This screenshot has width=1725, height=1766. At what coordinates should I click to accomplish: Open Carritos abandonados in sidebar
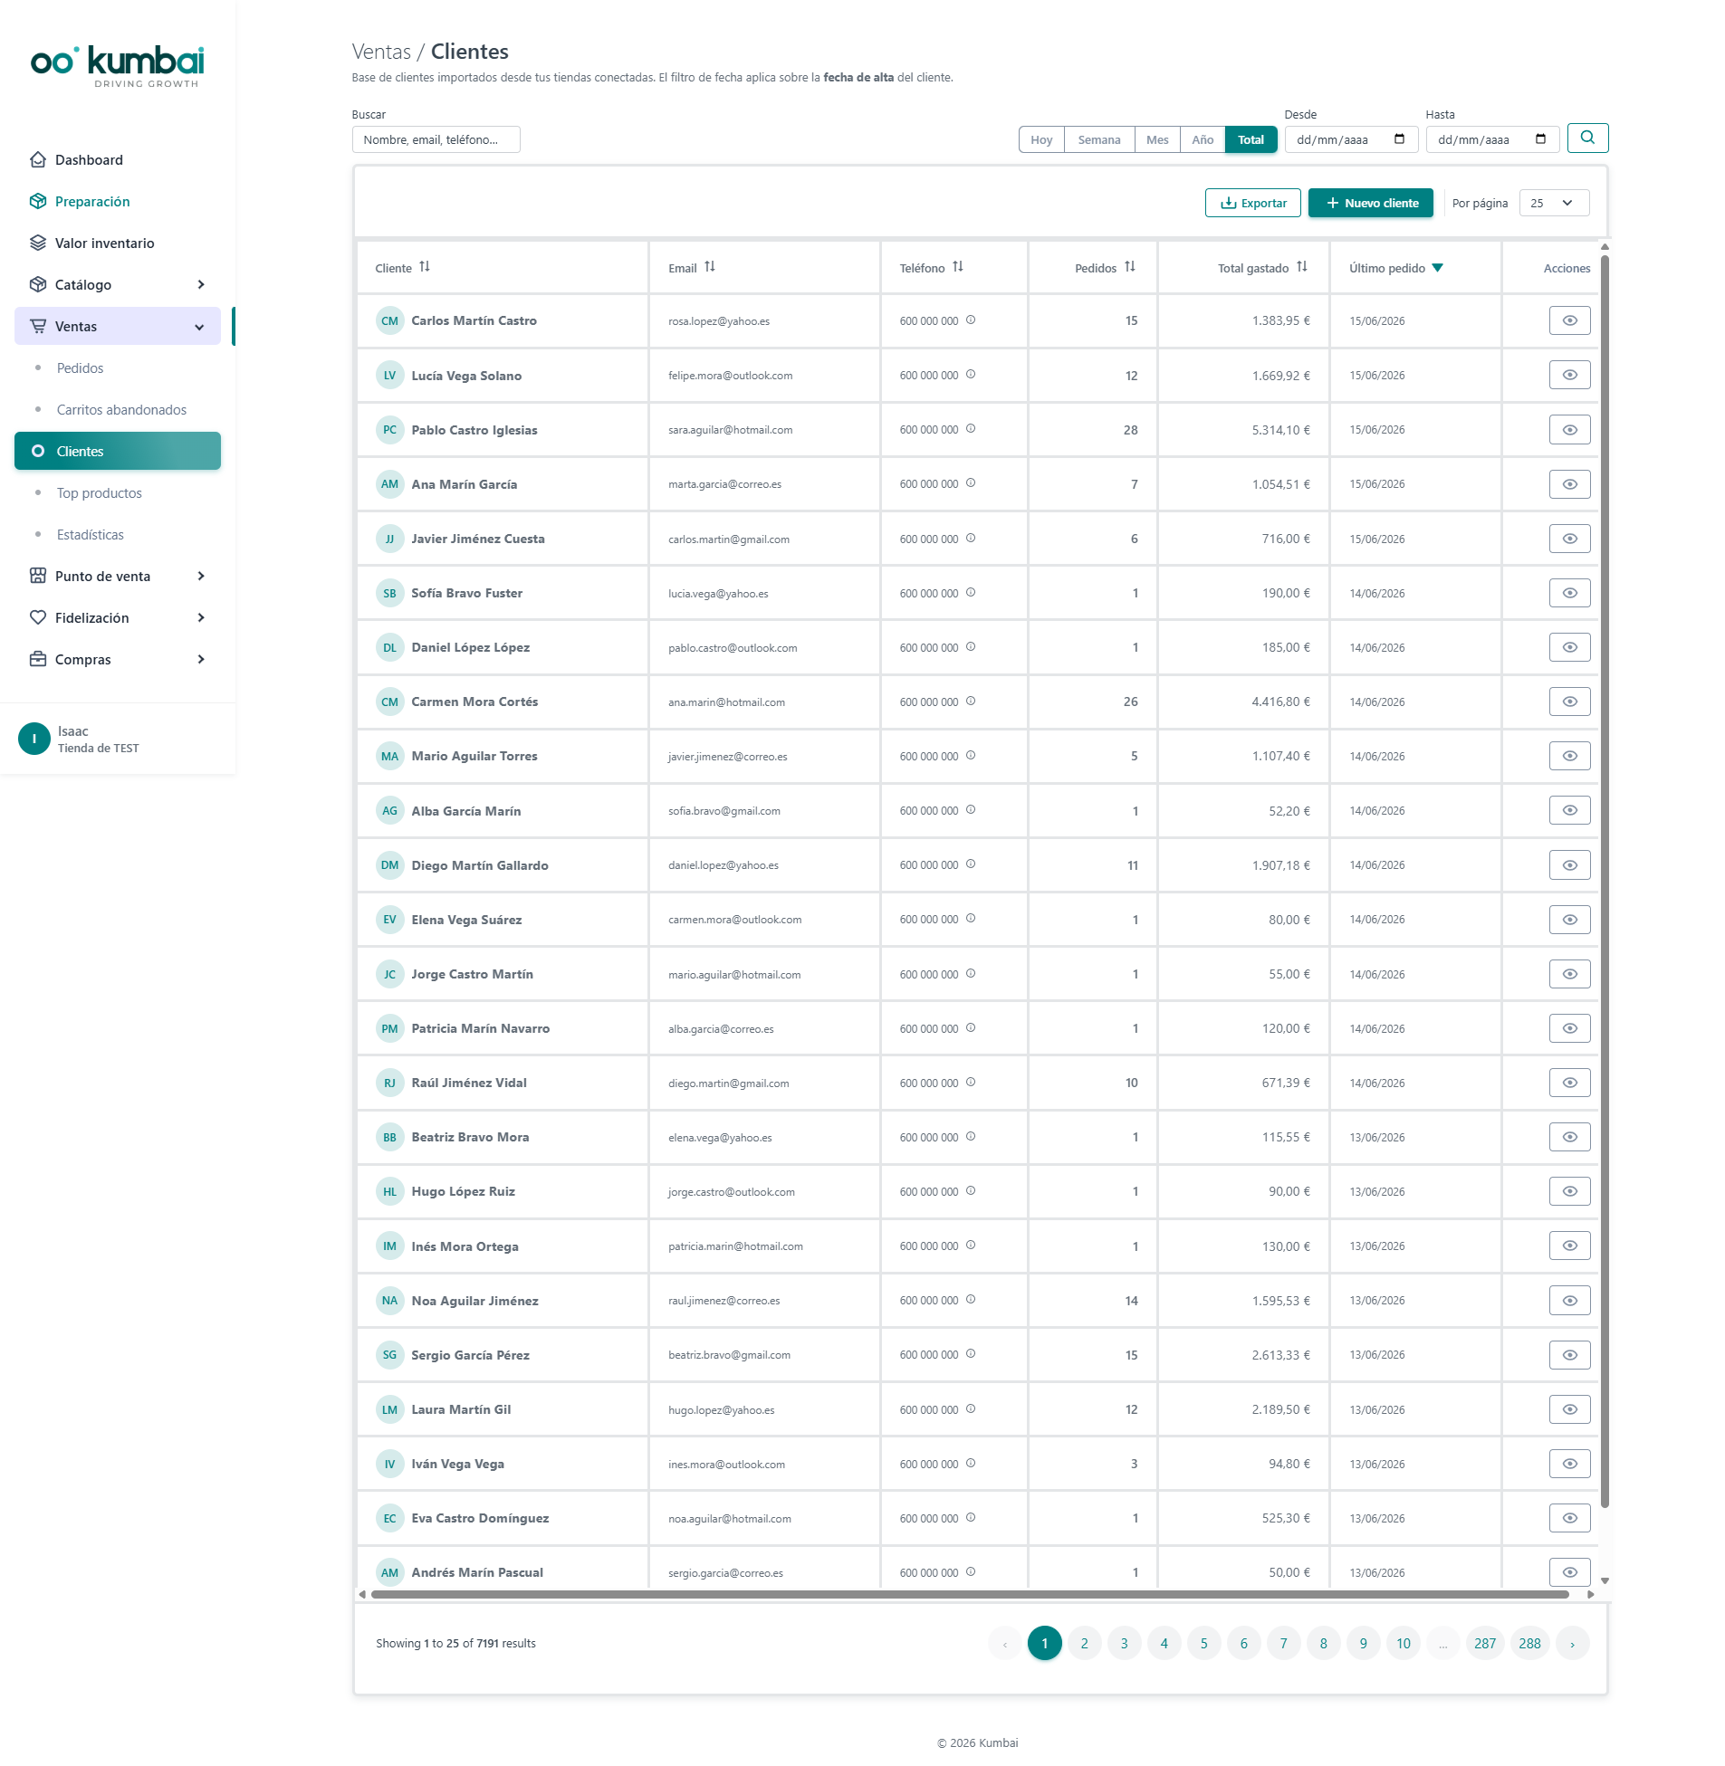[x=121, y=409]
